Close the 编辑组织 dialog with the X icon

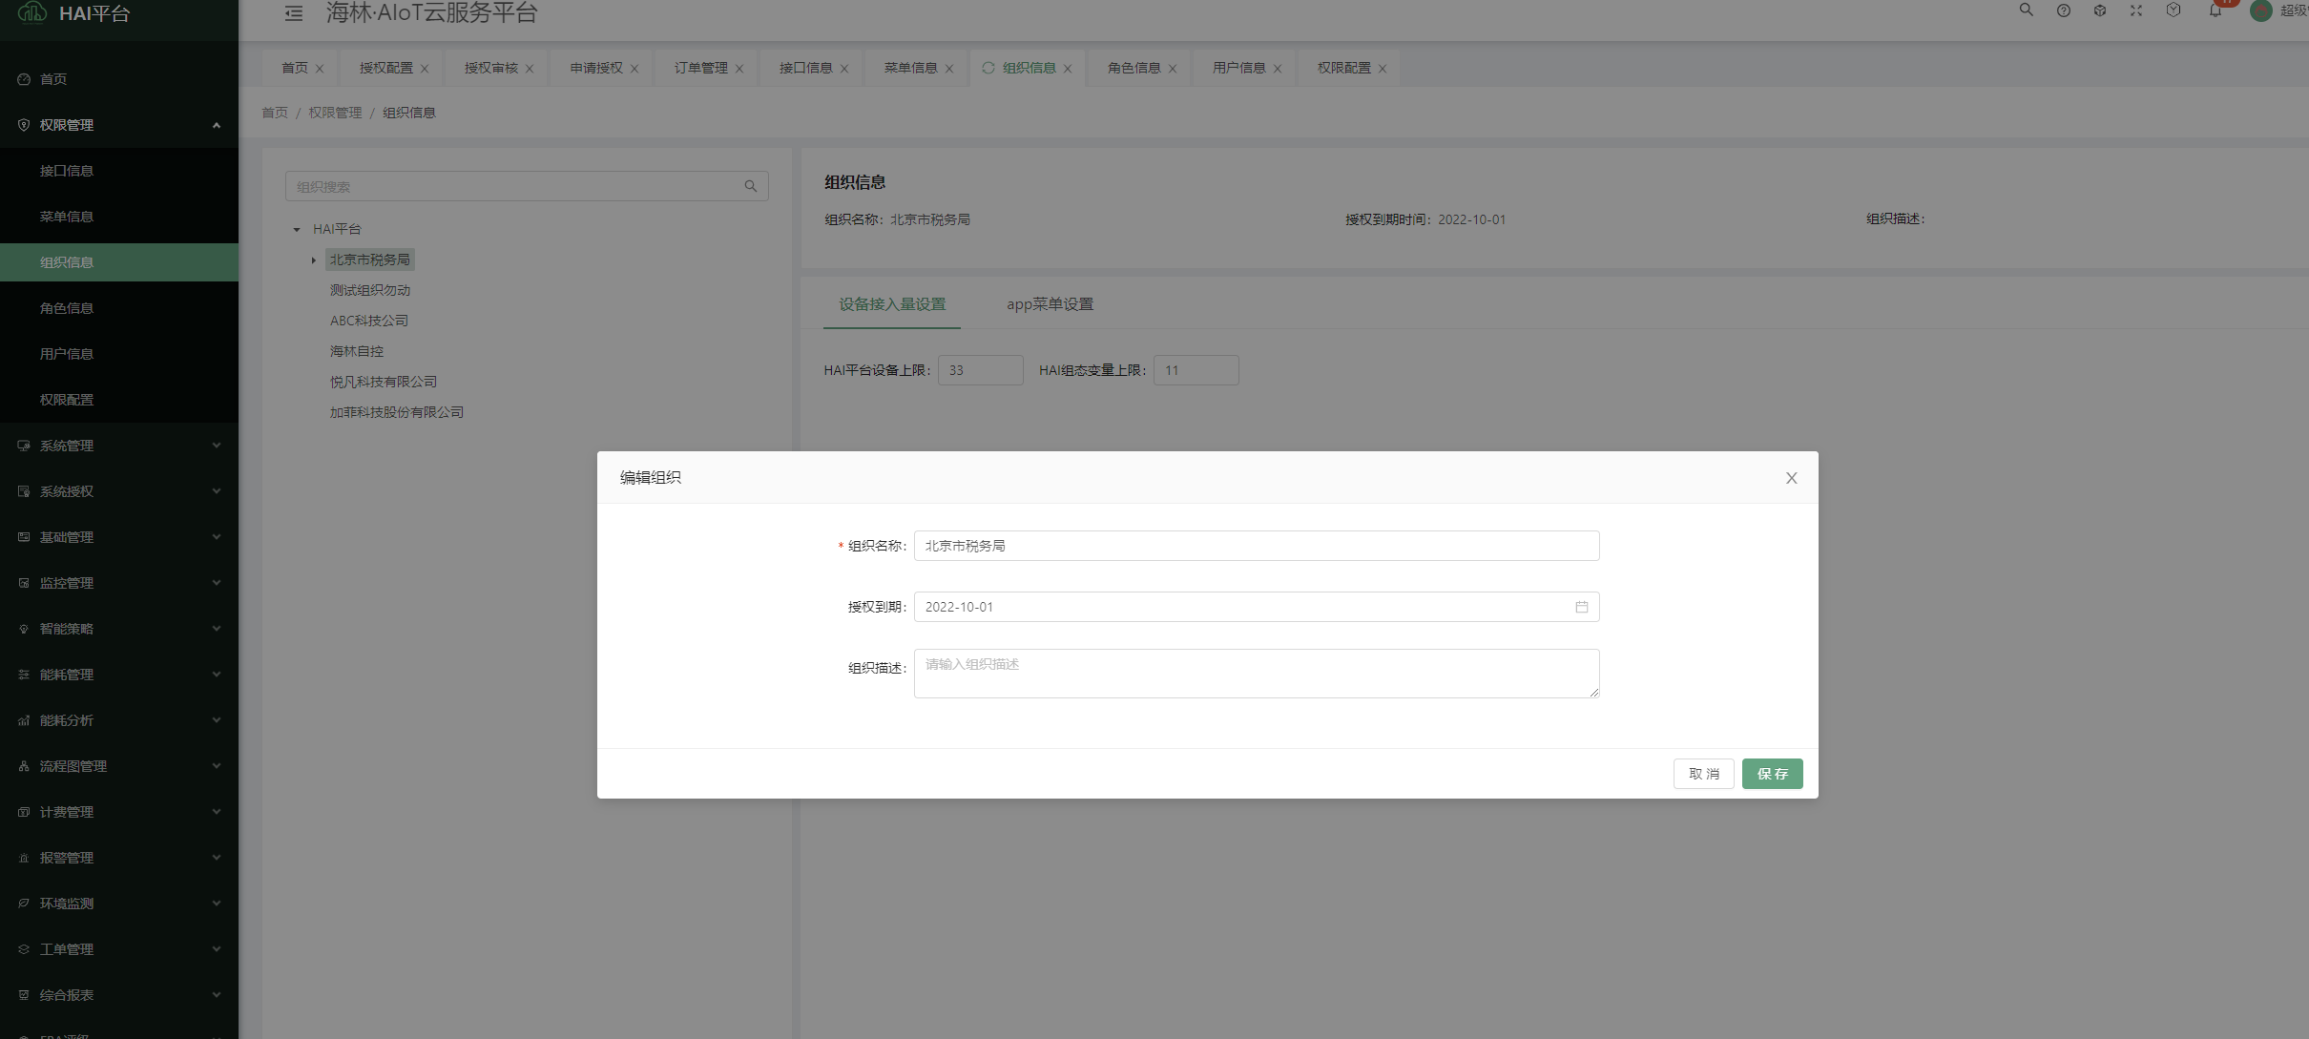point(1791,478)
